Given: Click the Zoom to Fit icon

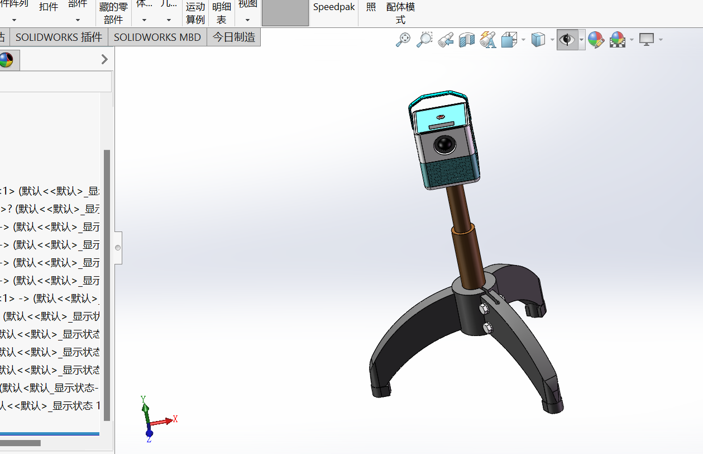Looking at the screenshot, I should pyautogui.click(x=403, y=40).
